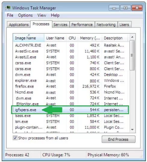Select csrss.exe with 800 K memory
This screenshot has width=147, height=162.
(71, 69)
